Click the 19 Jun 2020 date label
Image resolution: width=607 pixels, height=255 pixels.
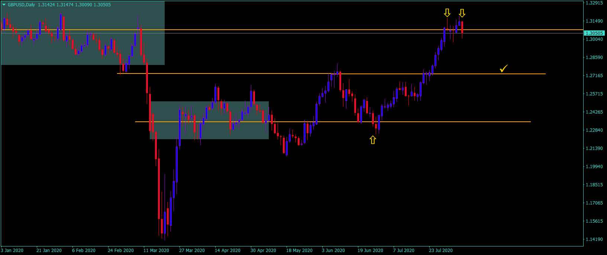coord(370,251)
